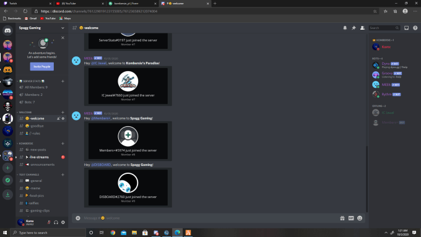Click the @DISBOARD mention link
The height and width of the screenshot is (237, 421).
pyautogui.click(x=101, y=165)
